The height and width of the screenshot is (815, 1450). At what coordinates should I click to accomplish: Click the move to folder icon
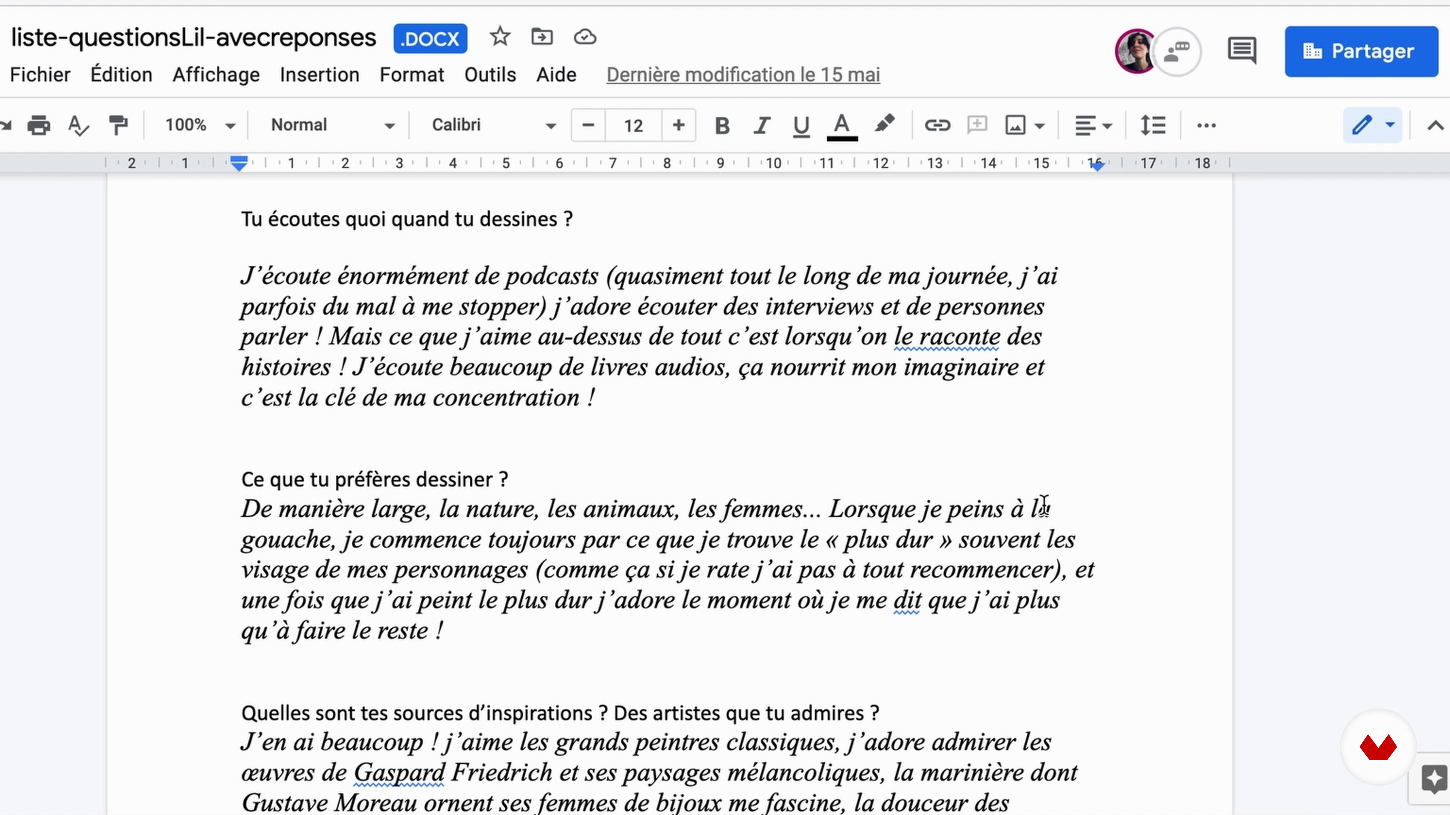pos(542,38)
